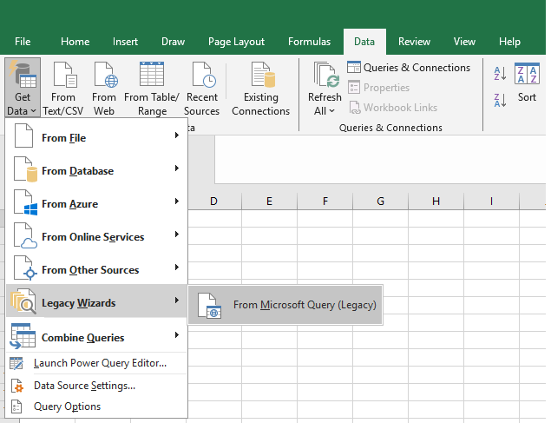
Task: Sort Z to A descending
Action: pos(500,100)
